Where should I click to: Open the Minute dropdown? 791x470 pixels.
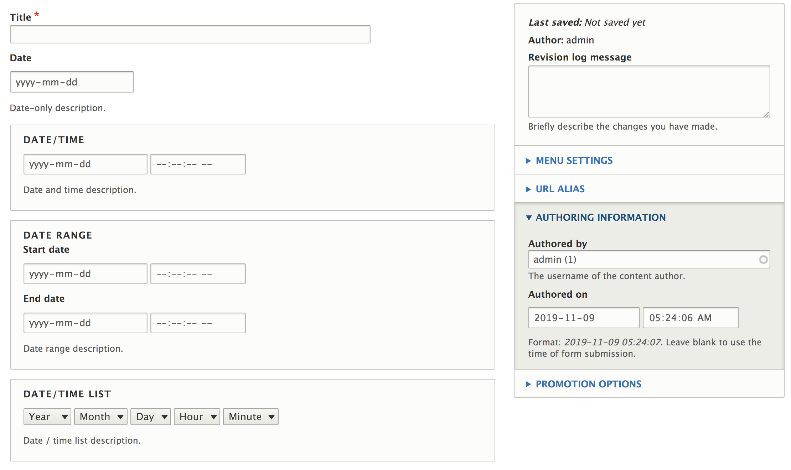coord(250,416)
